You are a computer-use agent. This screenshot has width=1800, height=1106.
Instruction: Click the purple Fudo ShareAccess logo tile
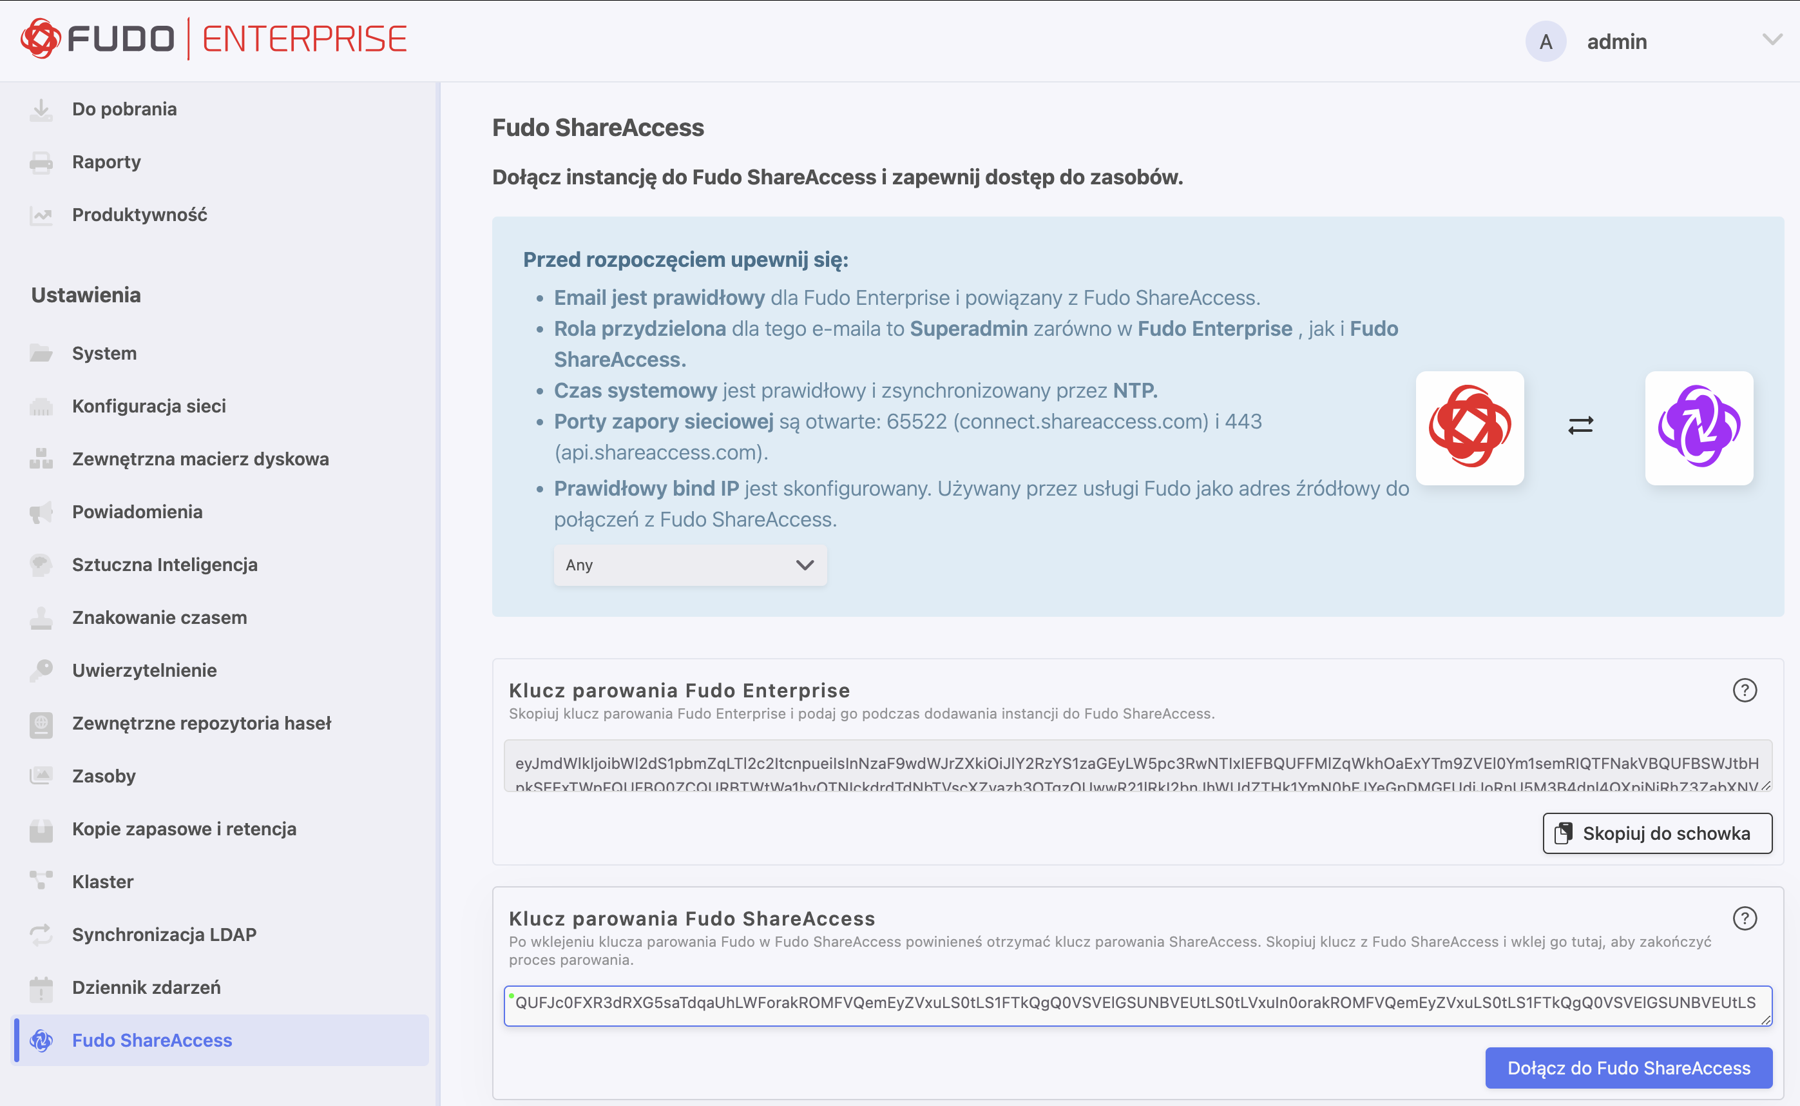[1698, 428]
